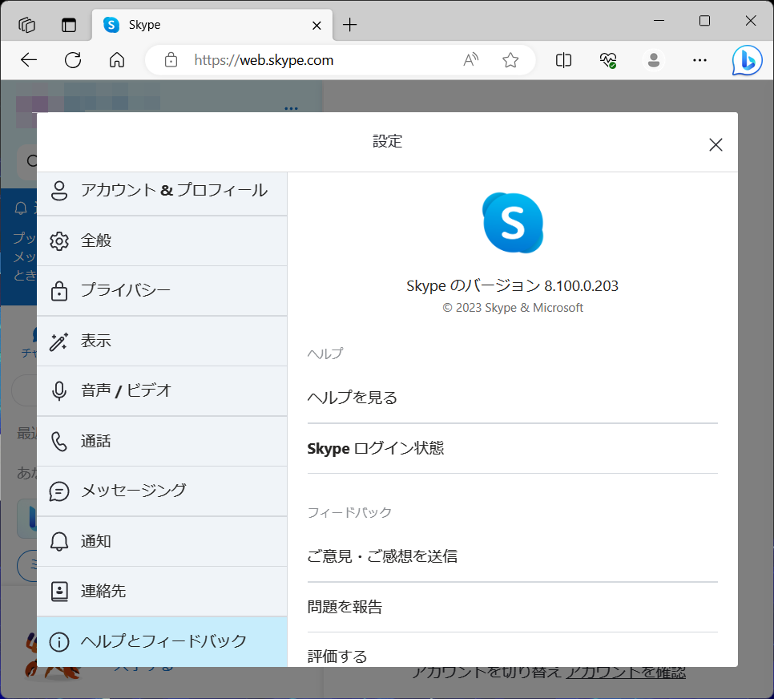The height and width of the screenshot is (699, 774).
Task: Open ヘルプを見る link
Action: [x=512, y=398]
